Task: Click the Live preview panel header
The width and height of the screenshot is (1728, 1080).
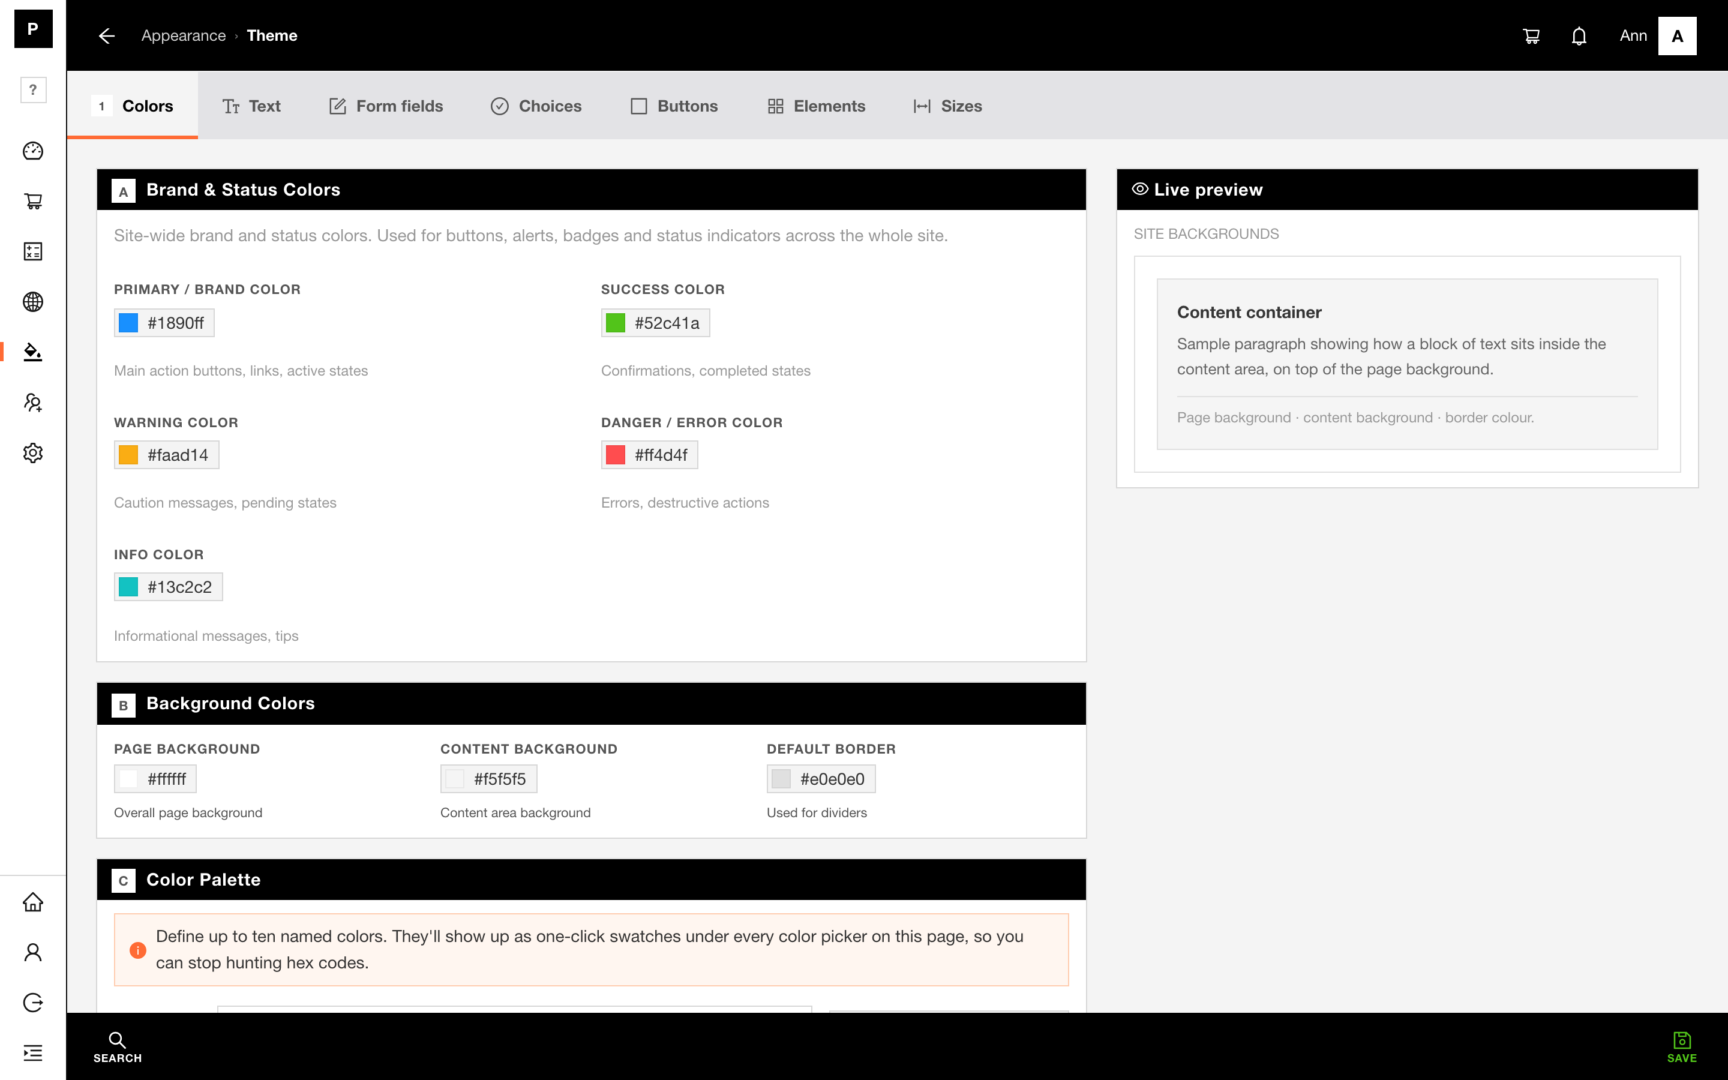Action: (x=1406, y=190)
